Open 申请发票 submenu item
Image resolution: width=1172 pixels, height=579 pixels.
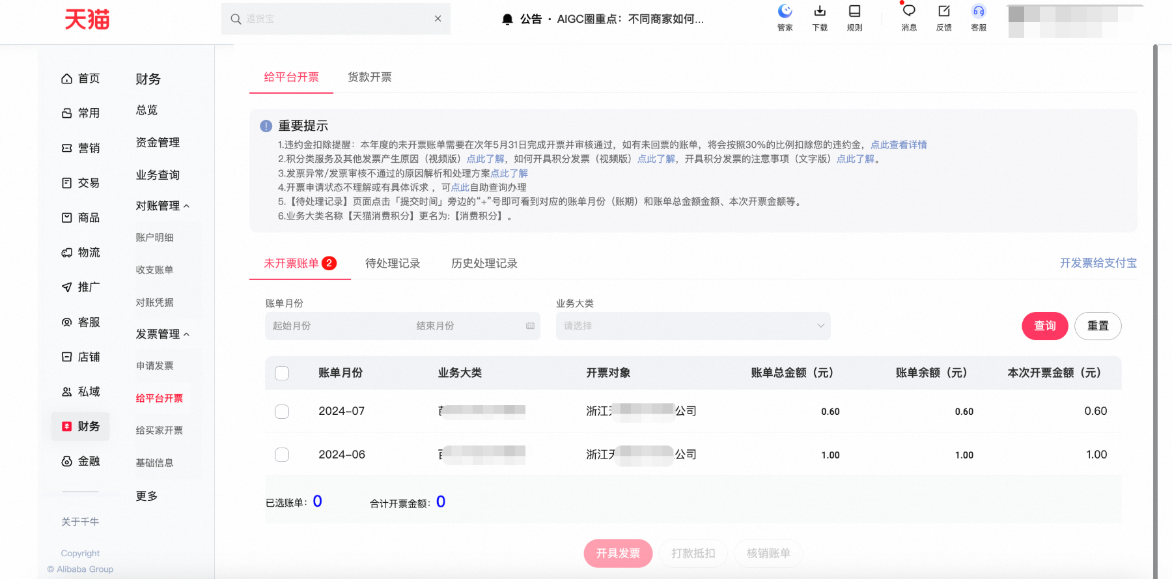coord(154,366)
